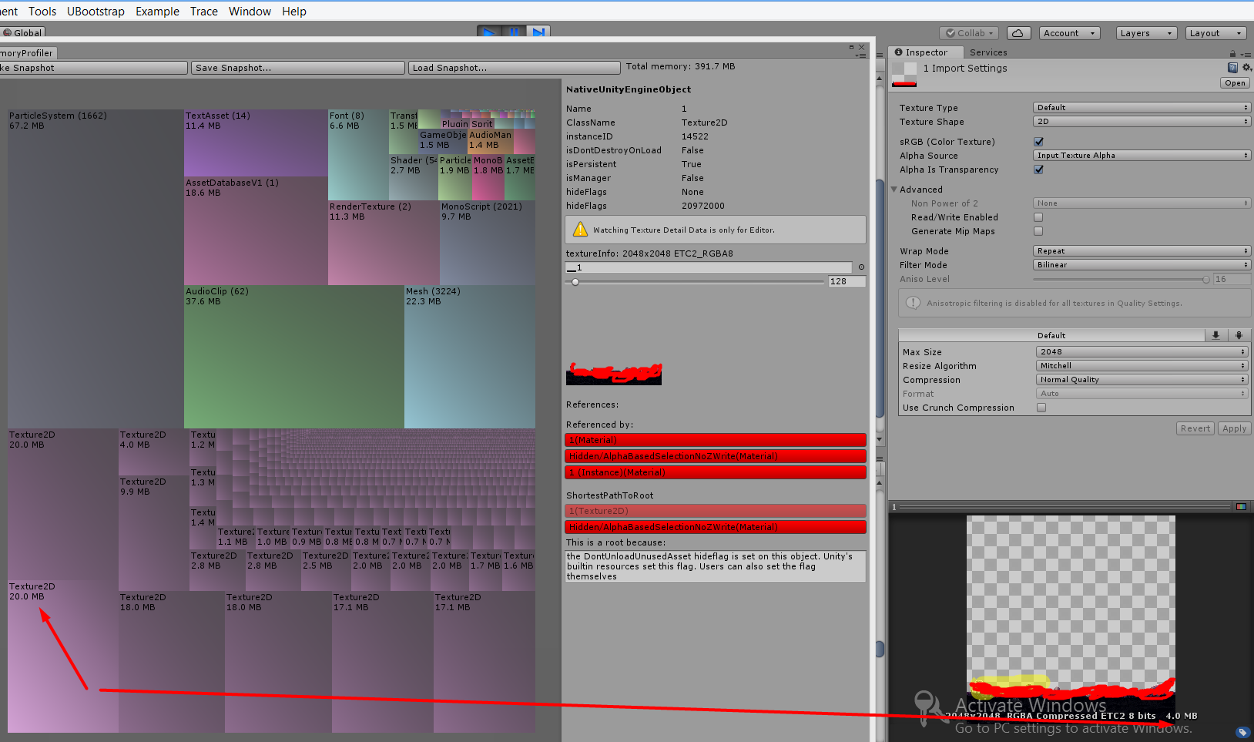This screenshot has width=1254, height=742.
Task: Open the Example menu
Action: (157, 12)
